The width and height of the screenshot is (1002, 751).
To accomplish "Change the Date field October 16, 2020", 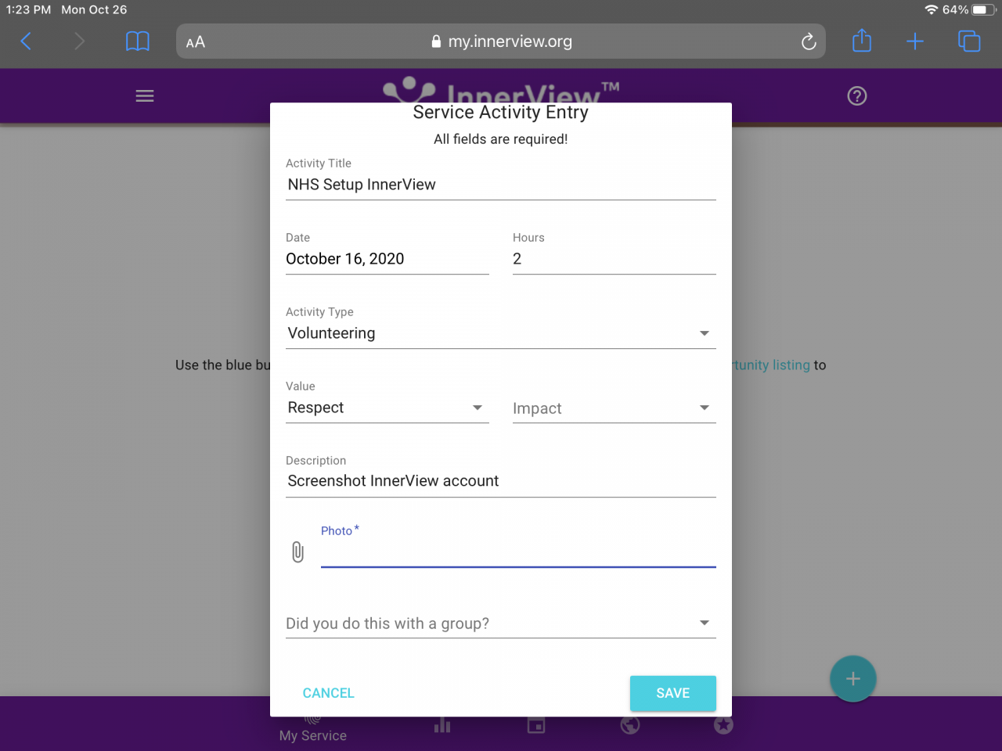I will (387, 259).
